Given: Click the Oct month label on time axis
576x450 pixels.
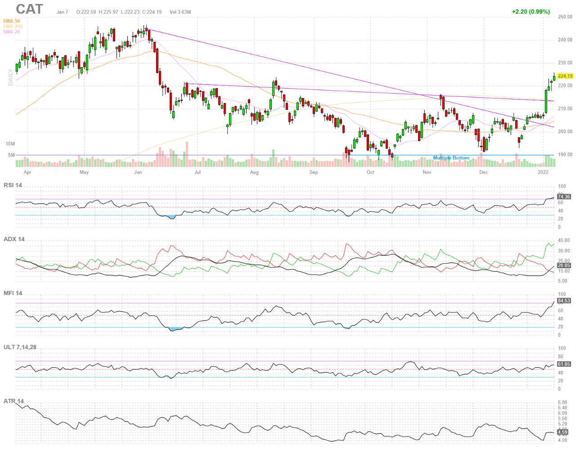Looking at the screenshot, I should coord(370,172).
